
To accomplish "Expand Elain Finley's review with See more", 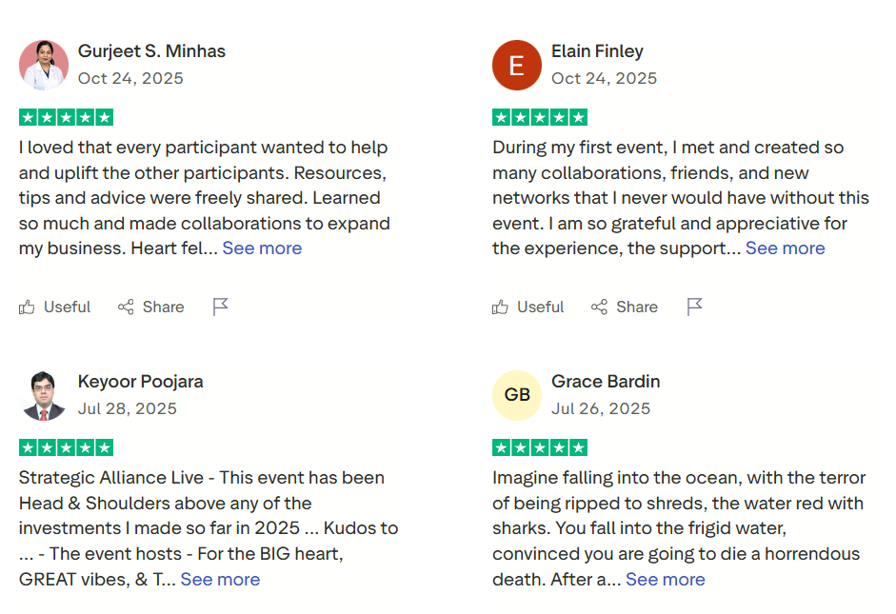I will tap(786, 248).
